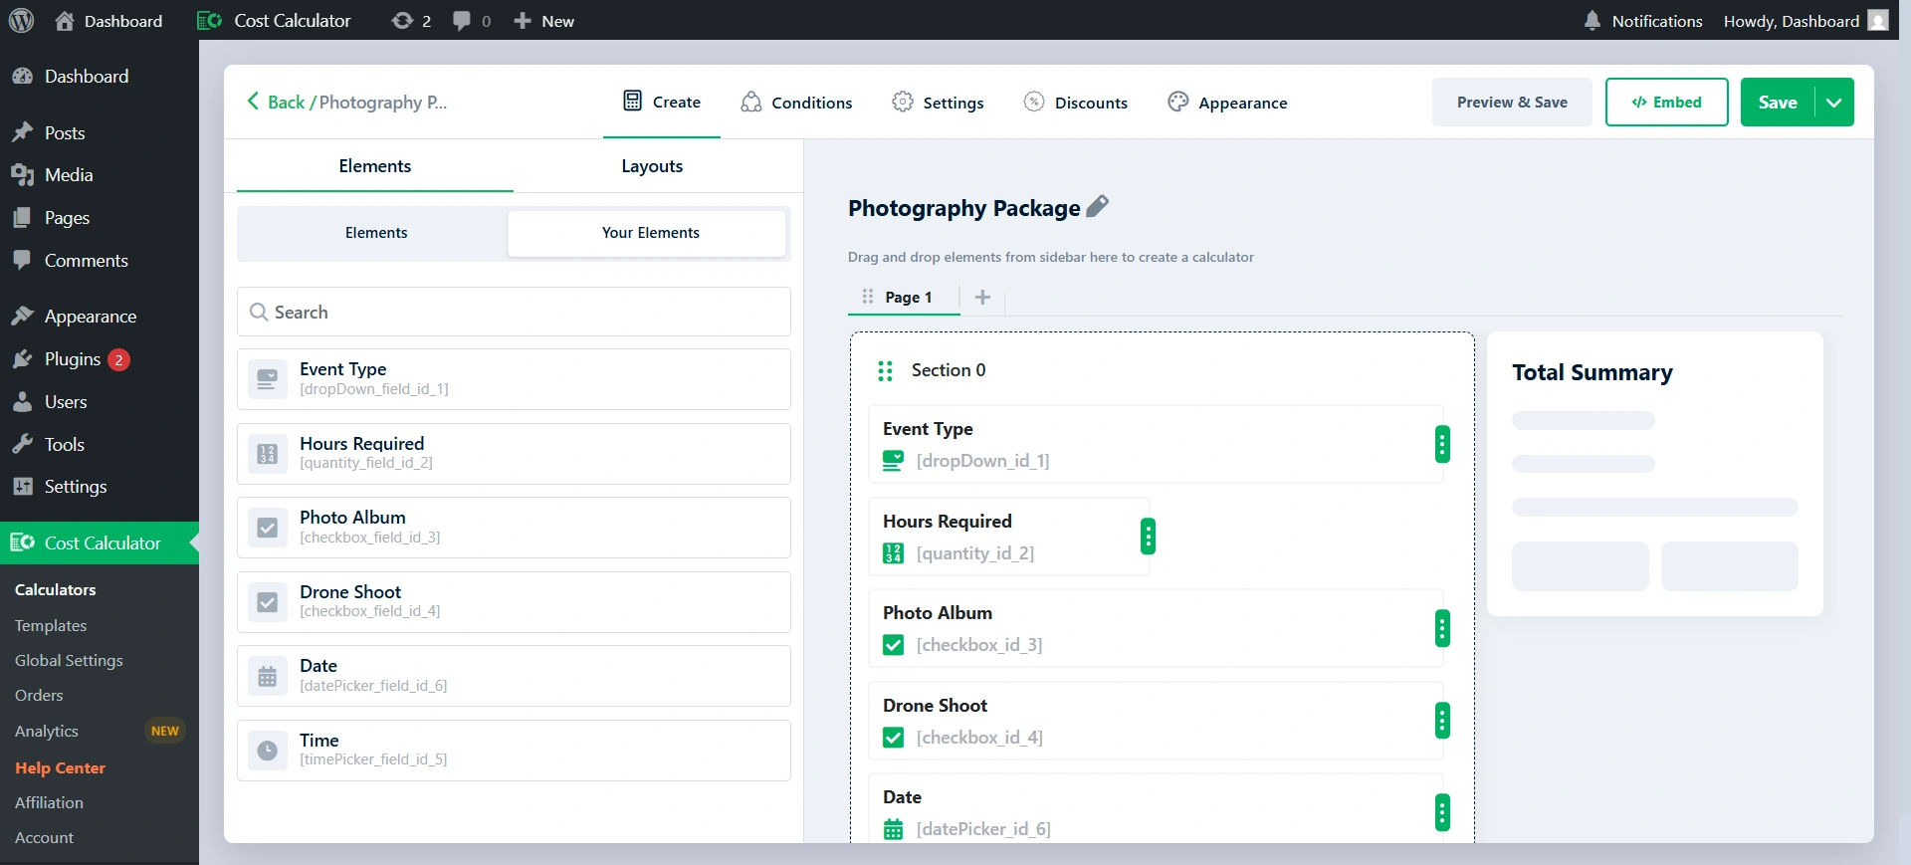Open the three-dot menu for Hours Required field
Viewport: 1911px width, 865px height.
click(1148, 537)
